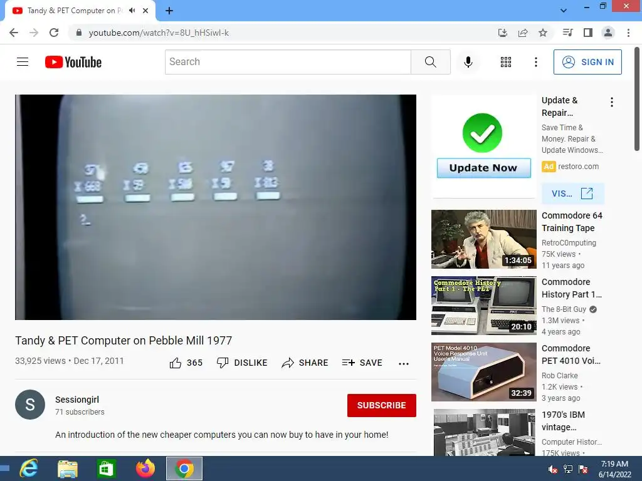Open Commodore PET 4010 Voice thumbnail

(483, 372)
